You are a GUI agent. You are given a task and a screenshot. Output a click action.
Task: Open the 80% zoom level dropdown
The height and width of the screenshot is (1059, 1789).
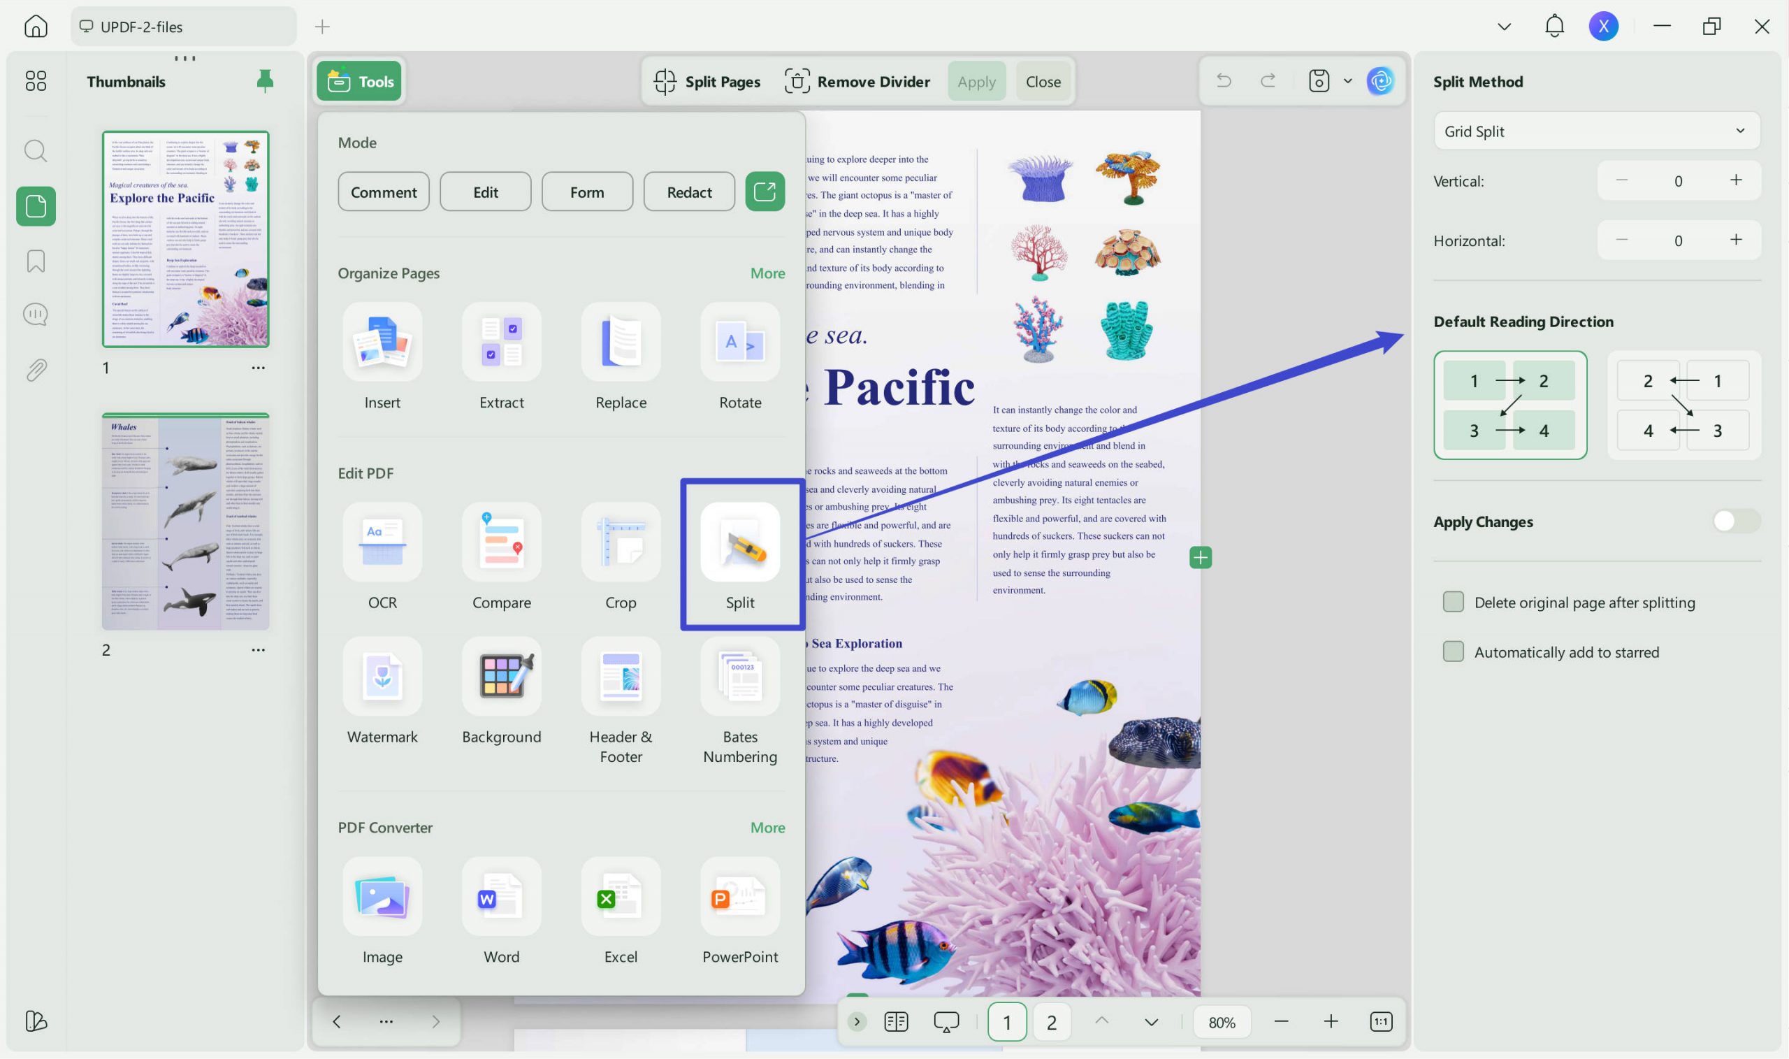(x=1222, y=1022)
